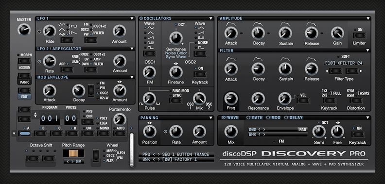Screen dimensions: 385x184
Task: Click the Filter Sustain knob
Action: [285, 69]
